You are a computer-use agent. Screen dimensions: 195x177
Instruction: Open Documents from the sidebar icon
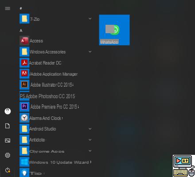(8, 126)
